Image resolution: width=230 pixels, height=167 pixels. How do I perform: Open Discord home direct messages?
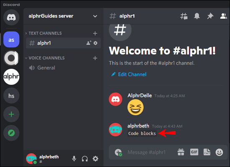click(x=11, y=18)
